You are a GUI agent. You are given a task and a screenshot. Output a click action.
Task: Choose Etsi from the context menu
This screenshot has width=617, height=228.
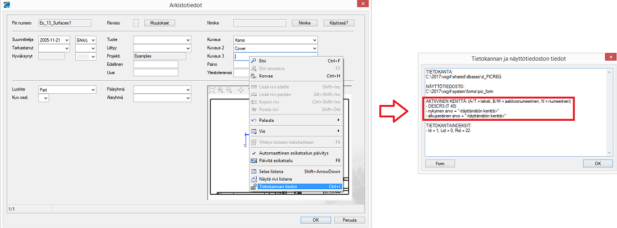point(296,61)
